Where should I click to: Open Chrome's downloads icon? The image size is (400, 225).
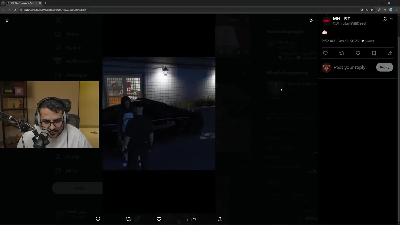pos(379,10)
